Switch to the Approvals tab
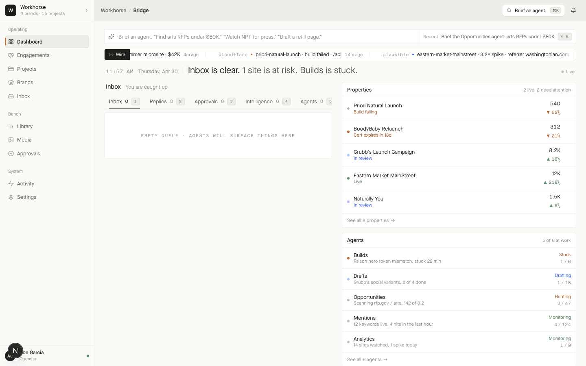586x366 pixels. point(215,102)
